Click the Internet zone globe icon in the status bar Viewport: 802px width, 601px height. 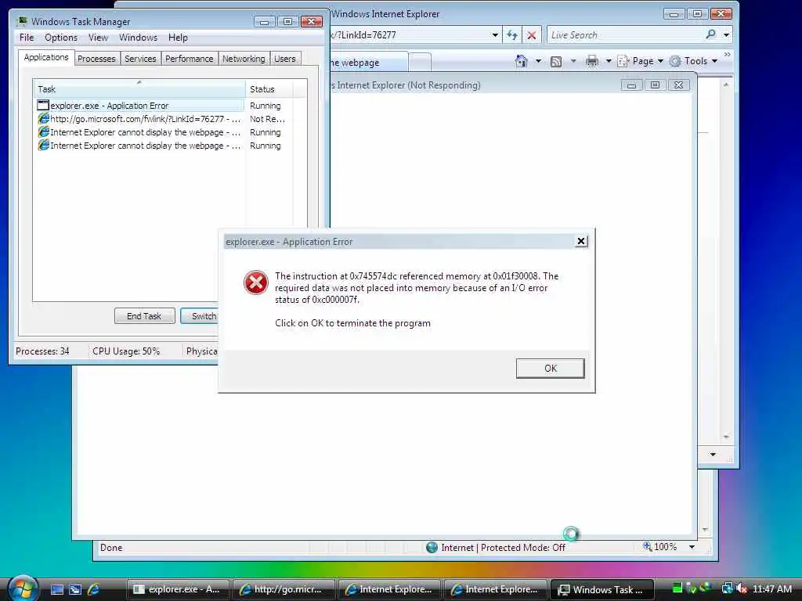click(x=432, y=547)
